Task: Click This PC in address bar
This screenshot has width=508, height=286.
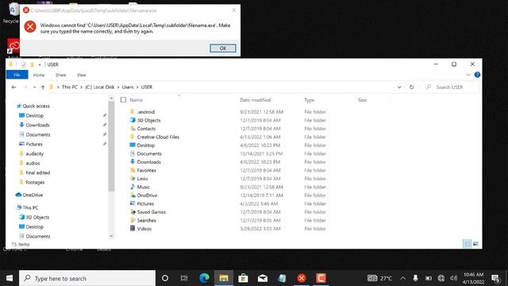Action: click(70, 87)
